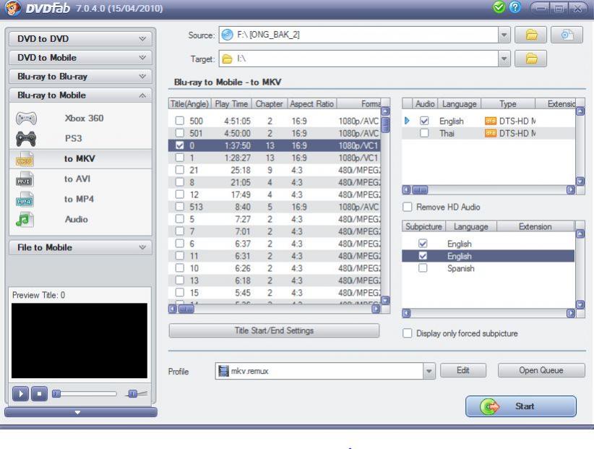Enable the Thai audio track checkbox
This screenshot has height=449, width=594.
tap(424, 133)
